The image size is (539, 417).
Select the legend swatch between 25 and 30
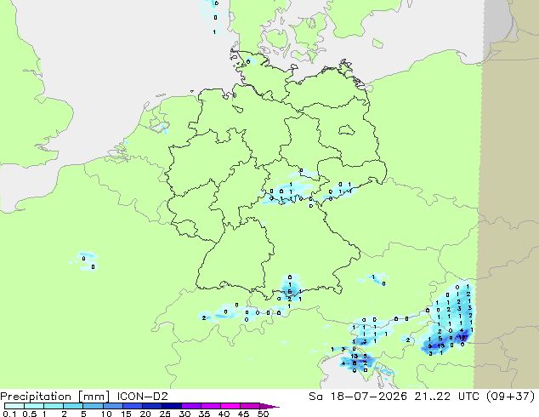[x=172, y=406]
